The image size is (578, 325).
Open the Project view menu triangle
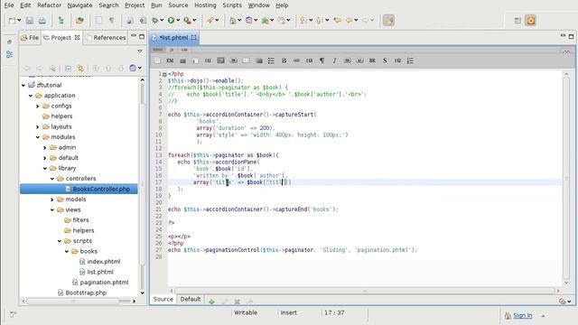tap(140, 51)
